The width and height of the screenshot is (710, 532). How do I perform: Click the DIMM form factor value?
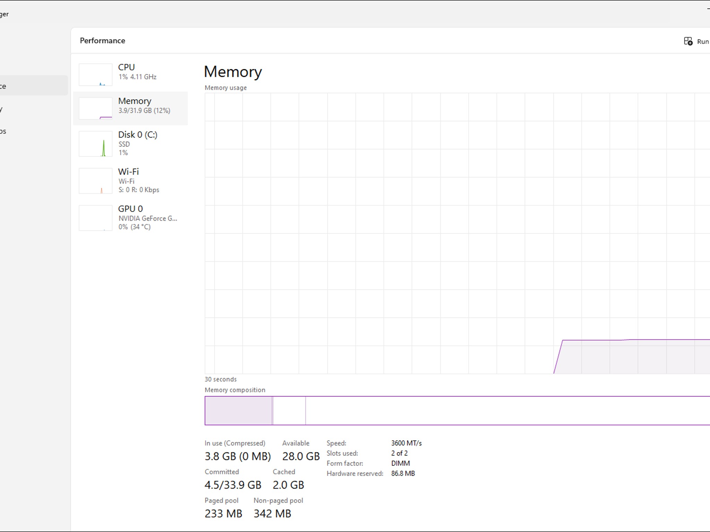point(400,463)
